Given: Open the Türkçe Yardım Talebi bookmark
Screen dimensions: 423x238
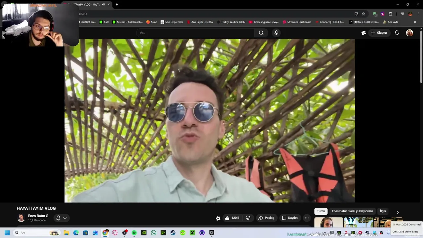Looking at the screenshot, I should [x=231, y=22].
